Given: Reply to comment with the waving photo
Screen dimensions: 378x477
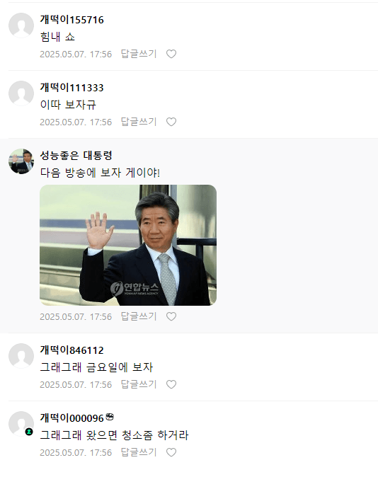Looking at the screenshot, I should pyautogui.click(x=139, y=316).
